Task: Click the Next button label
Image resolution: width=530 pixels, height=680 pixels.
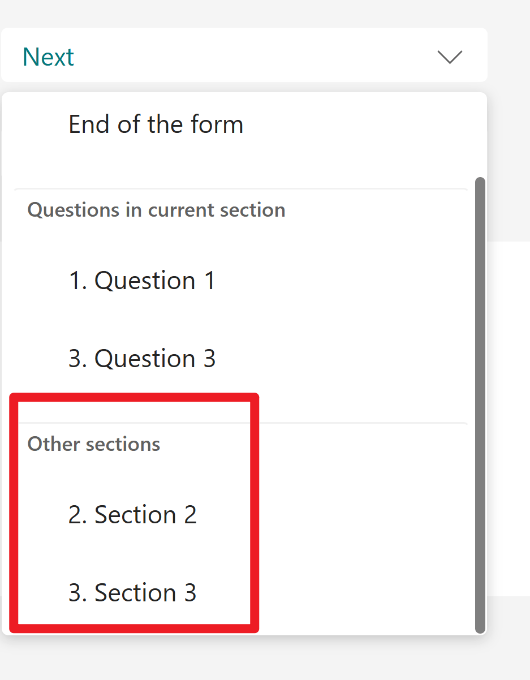Action: point(48,57)
